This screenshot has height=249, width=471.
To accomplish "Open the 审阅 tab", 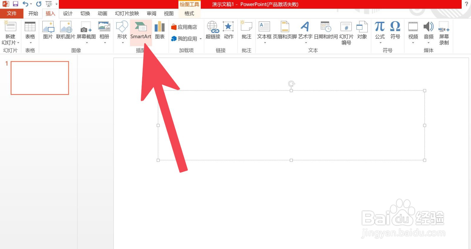I will click(x=152, y=14).
